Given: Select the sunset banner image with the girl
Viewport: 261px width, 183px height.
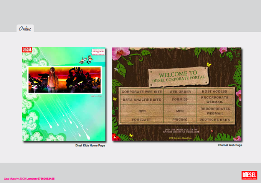Looking at the screenshot, I should click(x=64, y=80).
